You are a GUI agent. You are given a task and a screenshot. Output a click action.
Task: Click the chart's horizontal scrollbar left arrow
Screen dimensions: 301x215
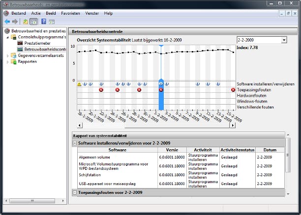80,126
